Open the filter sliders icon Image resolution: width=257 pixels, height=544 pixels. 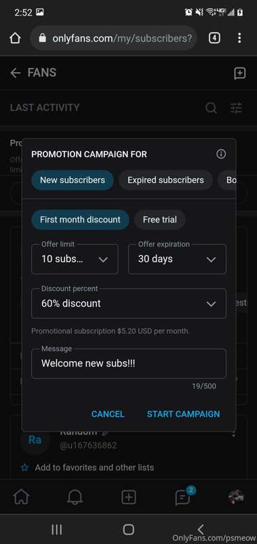[237, 108]
